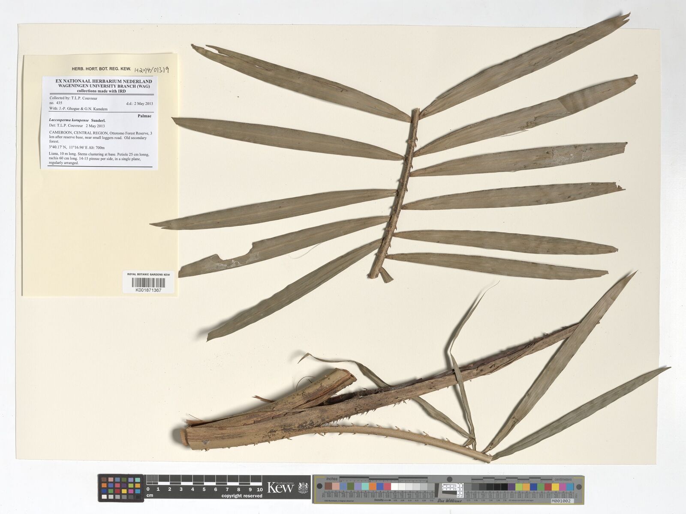Click the small color checker chart at left
Screen dimensions: 686x514
pyautogui.click(x=120, y=488)
